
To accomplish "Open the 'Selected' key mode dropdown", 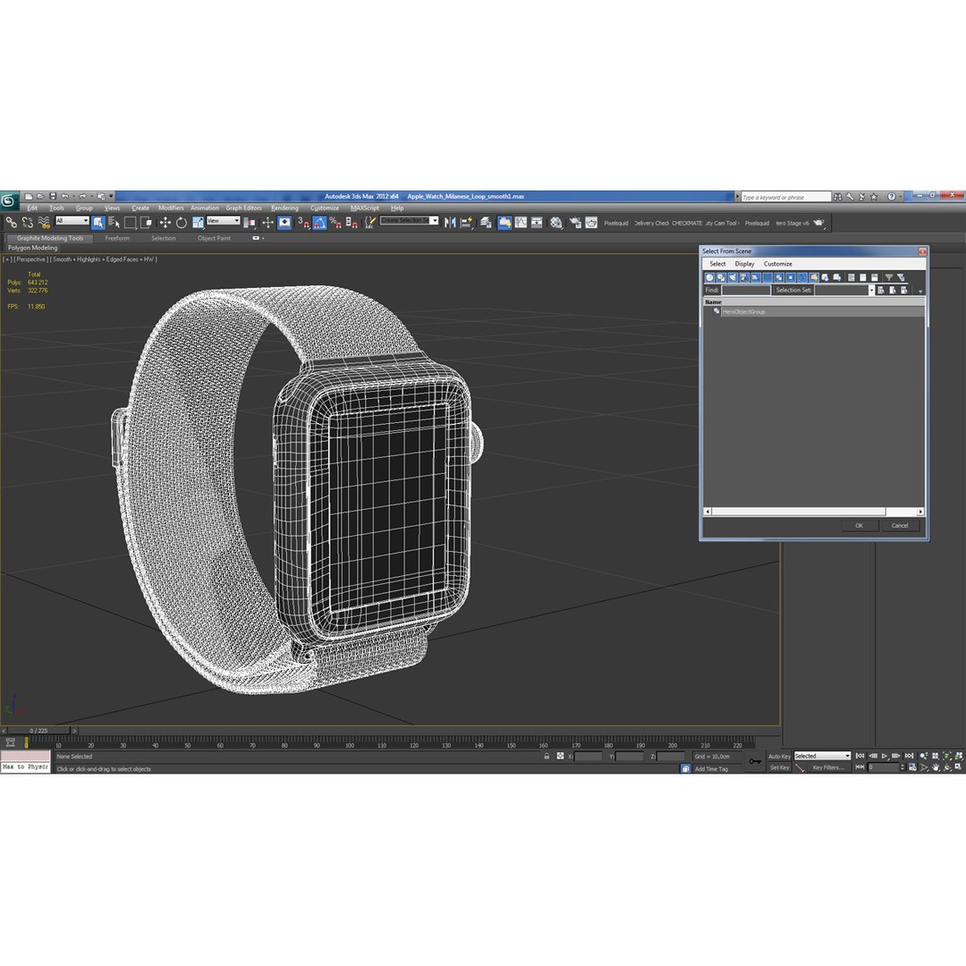I will point(822,756).
